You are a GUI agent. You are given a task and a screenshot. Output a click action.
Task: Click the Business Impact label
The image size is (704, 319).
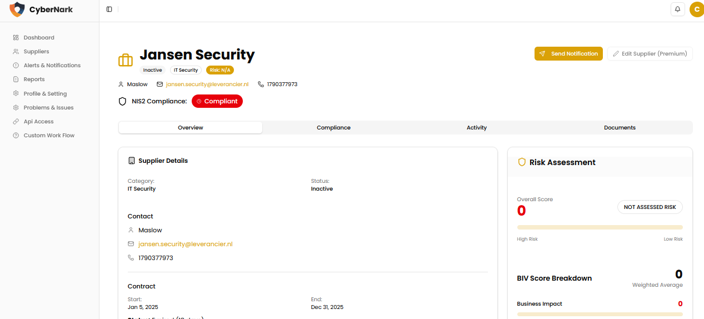click(x=540, y=304)
